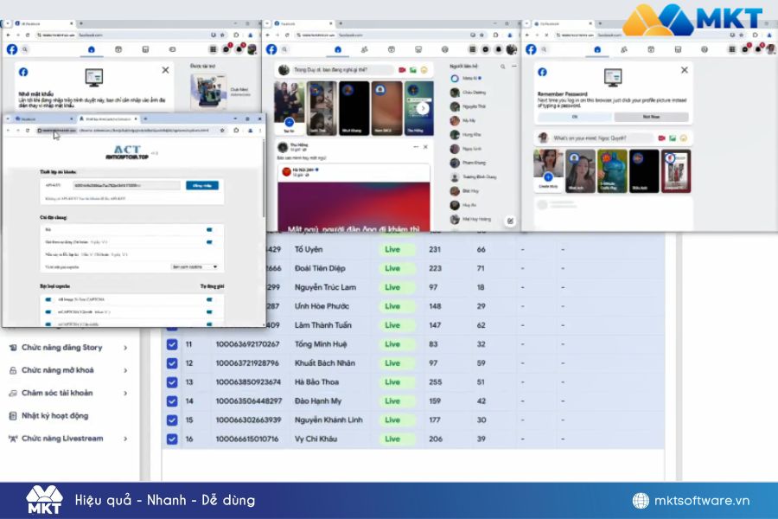
Task: Click Messenger icon in middle Facebook window
Action: pyautogui.click(x=487, y=49)
